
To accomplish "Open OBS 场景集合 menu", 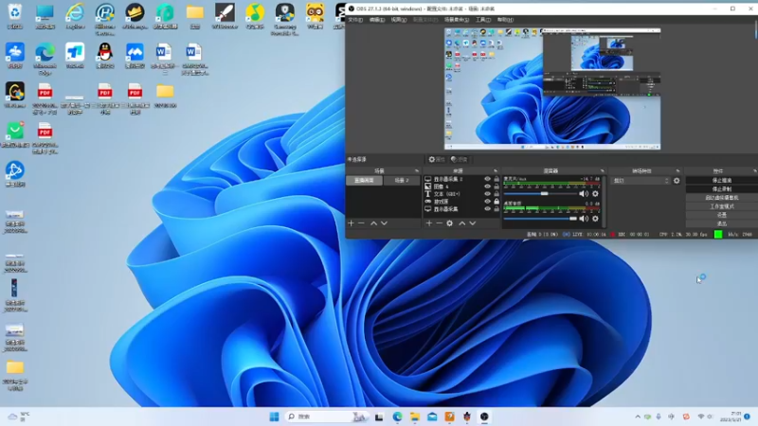I will coord(457,20).
